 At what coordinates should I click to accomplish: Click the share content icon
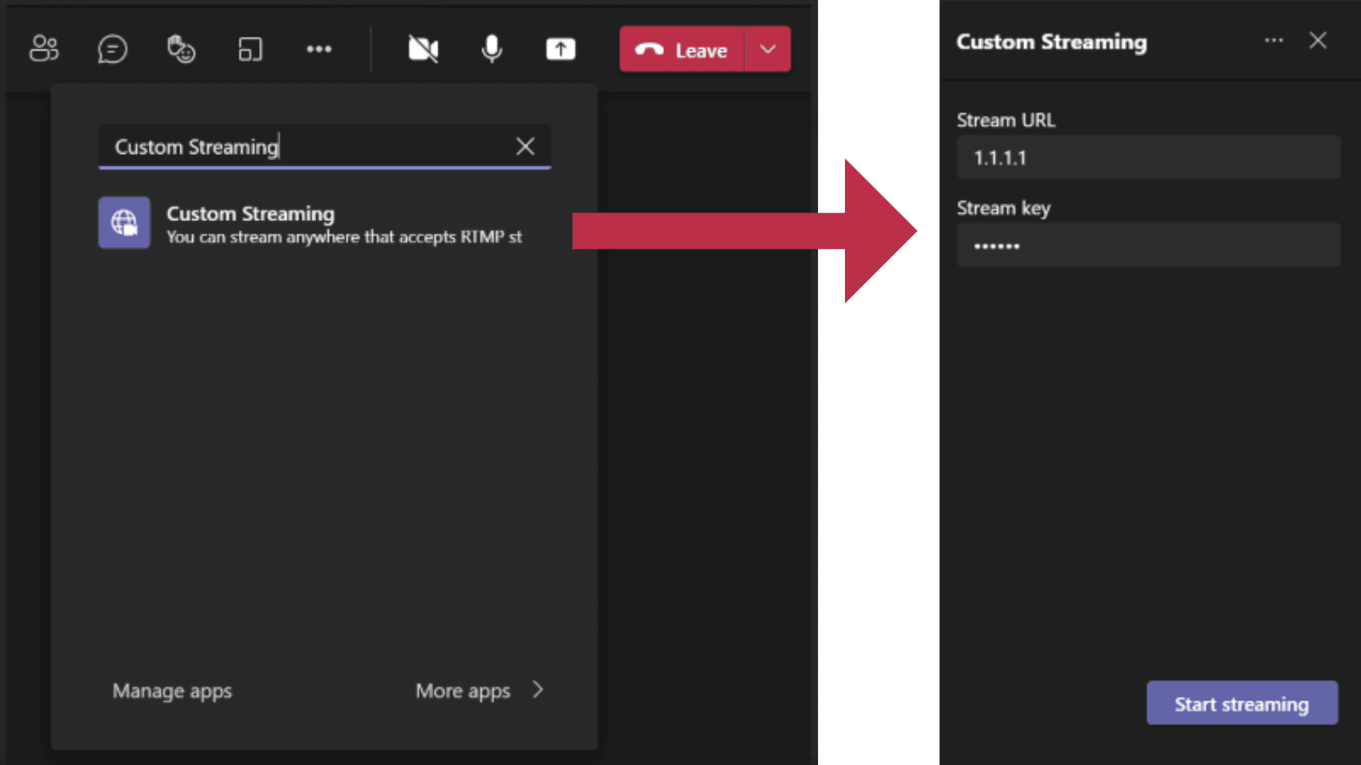560,49
